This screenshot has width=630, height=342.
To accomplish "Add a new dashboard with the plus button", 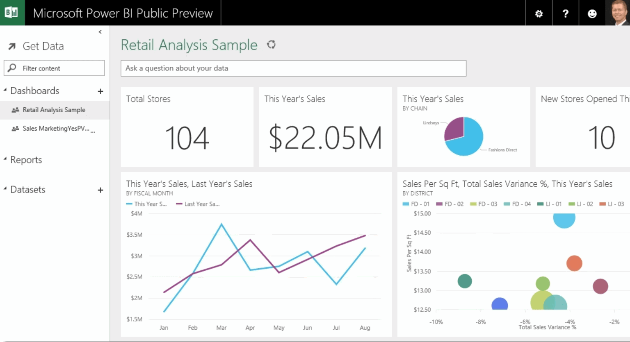I will pyautogui.click(x=100, y=91).
